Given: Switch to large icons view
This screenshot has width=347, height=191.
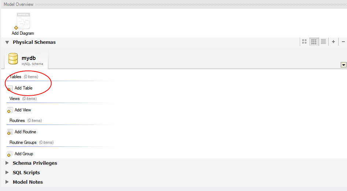Looking at the screenshot, I should point(304,42).
